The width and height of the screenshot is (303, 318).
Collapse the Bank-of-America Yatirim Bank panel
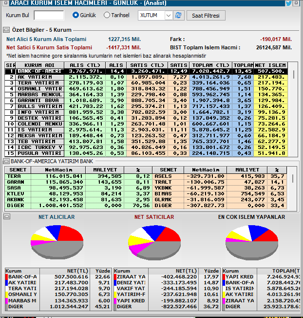pos(7,161)
